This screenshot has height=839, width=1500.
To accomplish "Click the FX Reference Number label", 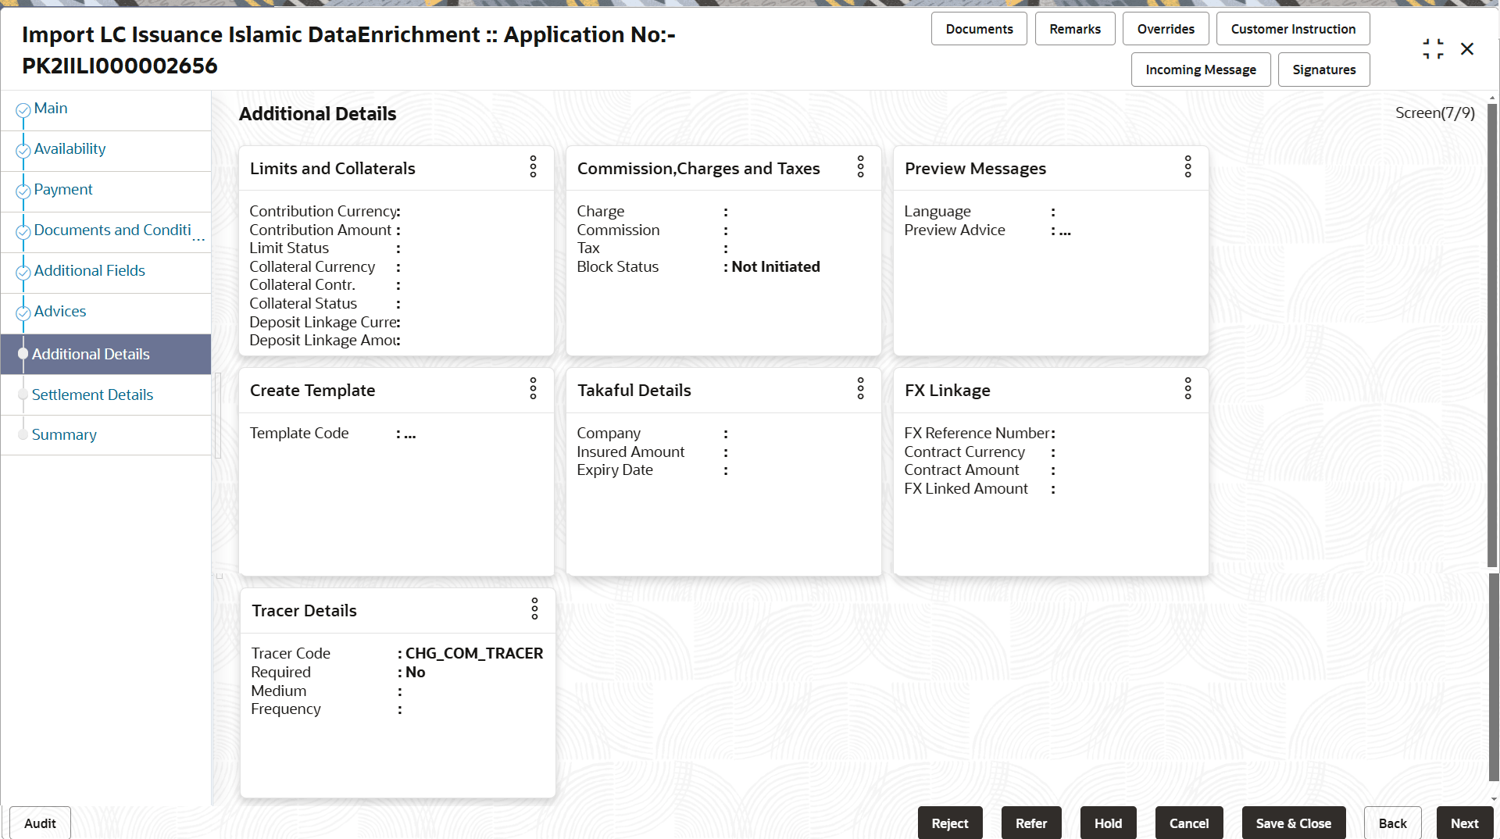I will click(977, 434).
